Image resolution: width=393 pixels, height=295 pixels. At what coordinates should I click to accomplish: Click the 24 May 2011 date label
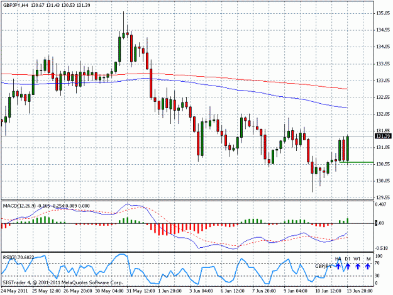[x=14, y=291]
